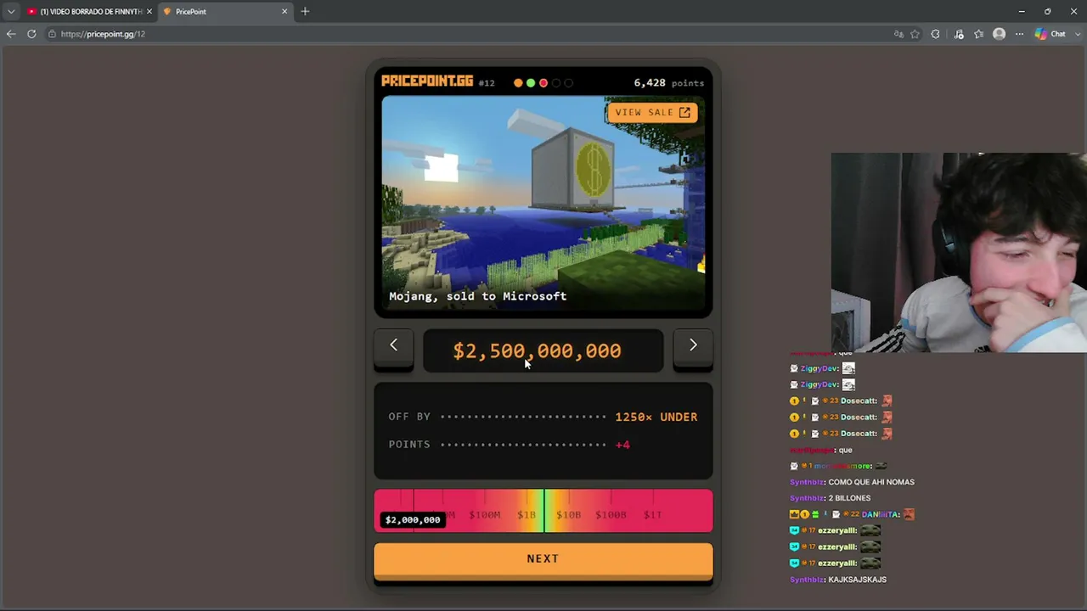
Task: Reload the page with the refresh icon
Action: pyautogui.click(x=31, y=34)
